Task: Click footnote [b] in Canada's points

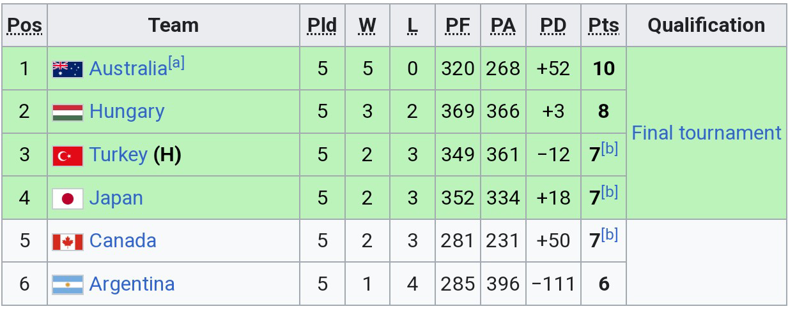Action: click(x=610, y=235)
